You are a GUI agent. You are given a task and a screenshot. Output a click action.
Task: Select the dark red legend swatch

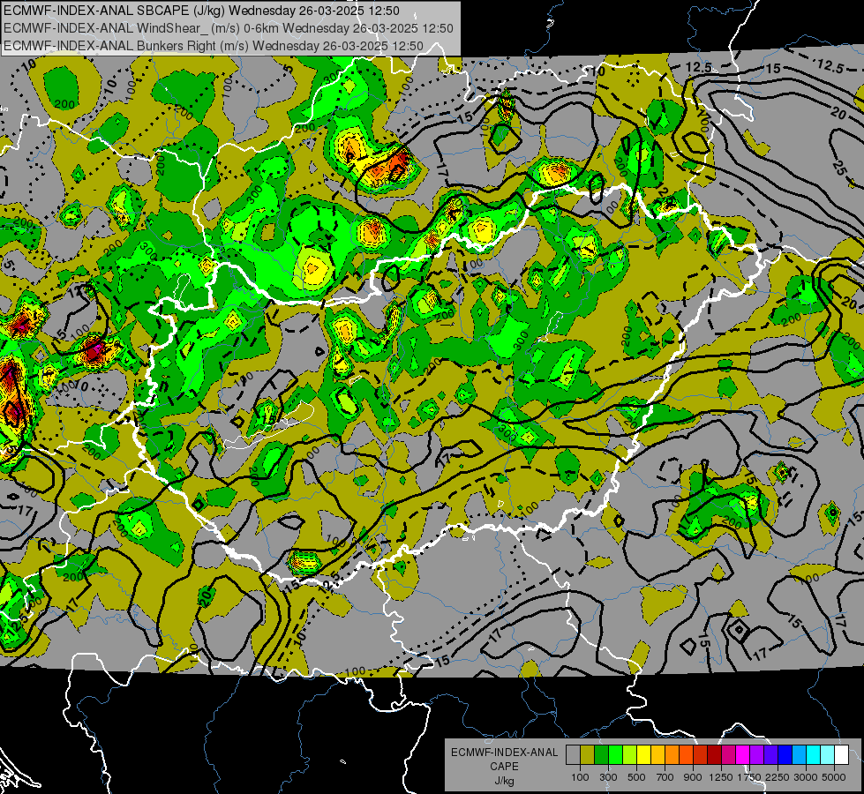pyautogui.click(x=714, y=754)
